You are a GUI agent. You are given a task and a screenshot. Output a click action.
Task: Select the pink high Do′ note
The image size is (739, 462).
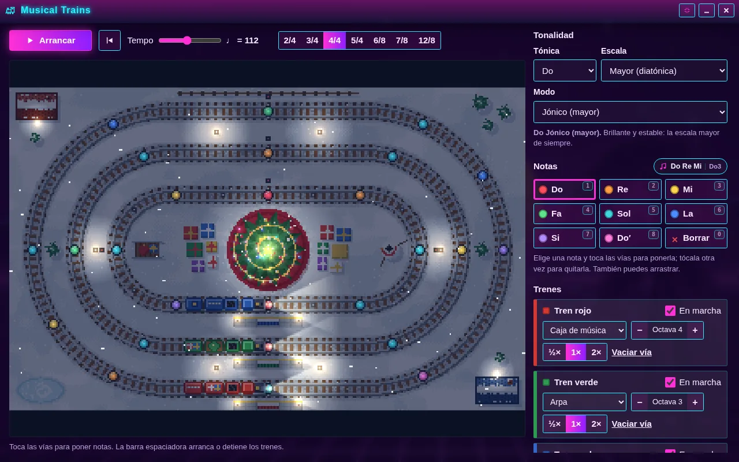[x=630, y=238]
